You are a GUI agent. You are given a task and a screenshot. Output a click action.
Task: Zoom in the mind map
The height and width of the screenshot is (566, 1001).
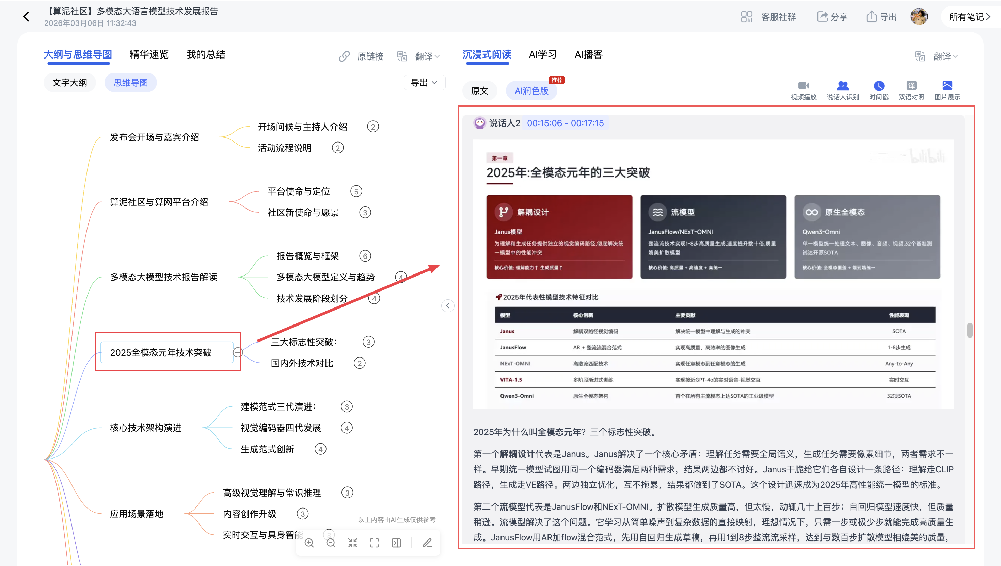click(x=309, y=543)
